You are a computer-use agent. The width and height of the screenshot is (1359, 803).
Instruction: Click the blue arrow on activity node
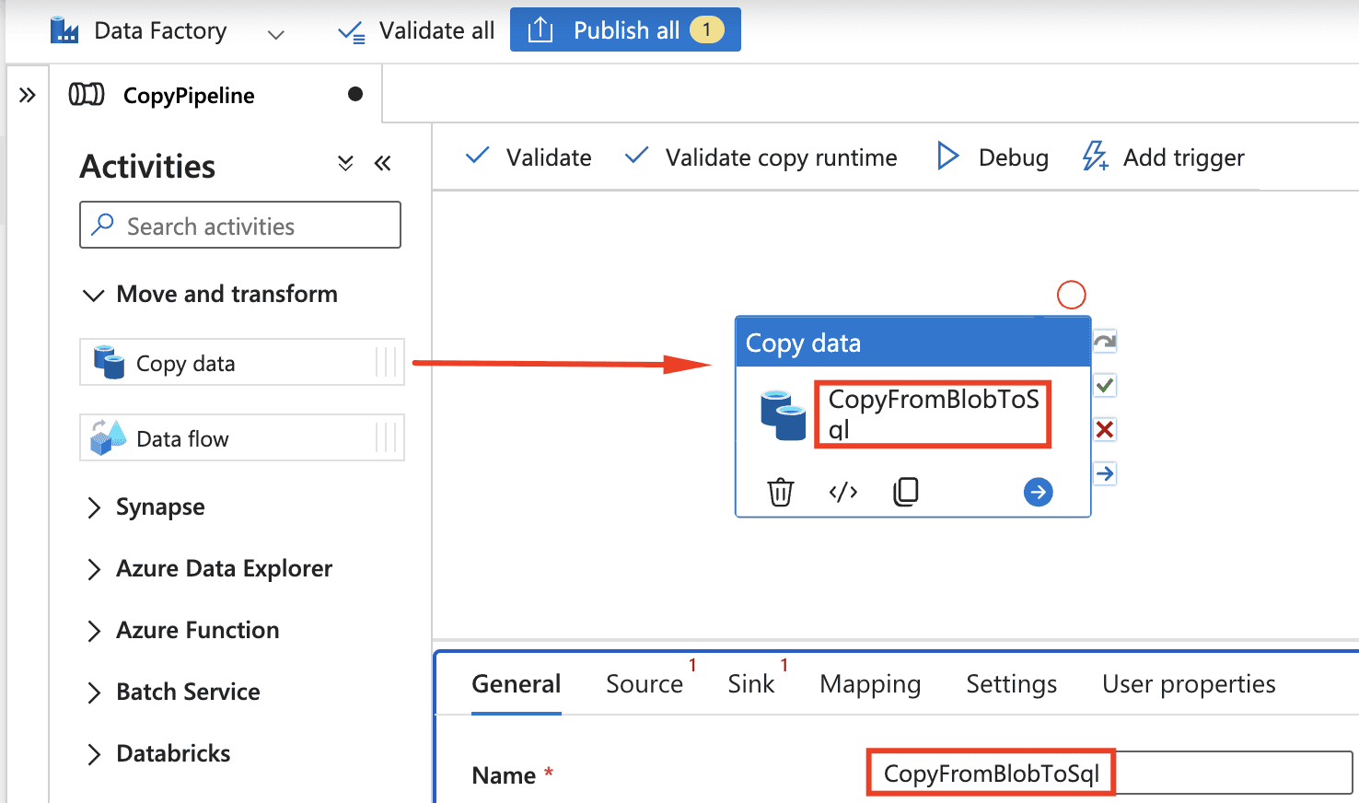click(x=1038, y=492)
